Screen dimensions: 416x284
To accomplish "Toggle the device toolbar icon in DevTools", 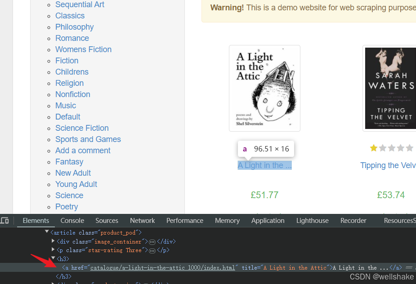I will (x=4, y=221).
